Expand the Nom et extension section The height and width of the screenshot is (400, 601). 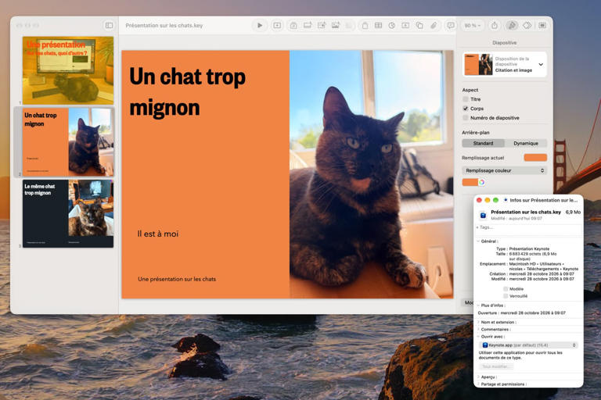tap(478, 323)
